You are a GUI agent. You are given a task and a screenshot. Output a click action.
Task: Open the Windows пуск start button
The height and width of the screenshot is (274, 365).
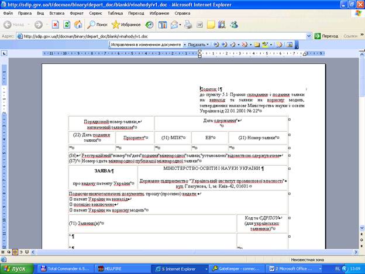tap(16, 269)
